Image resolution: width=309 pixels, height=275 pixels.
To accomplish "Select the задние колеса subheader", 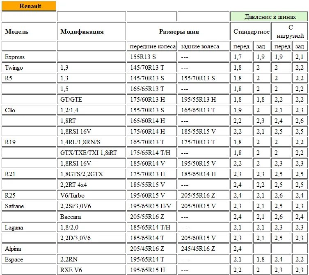I will pyautogui.click(x=204, y=46).
